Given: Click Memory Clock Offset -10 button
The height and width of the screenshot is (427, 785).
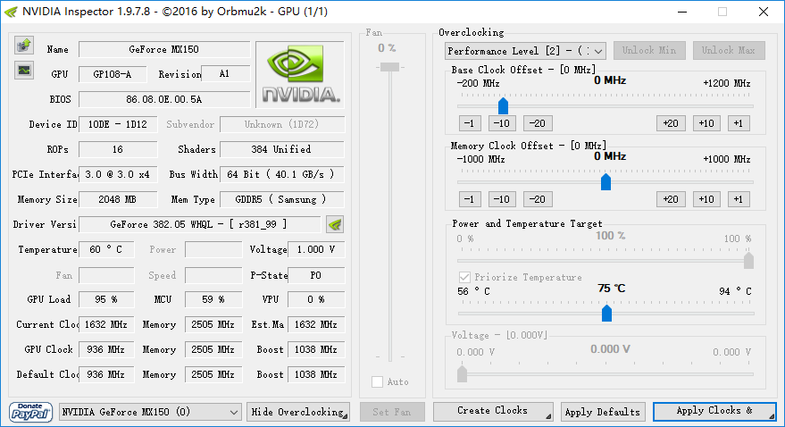Looking at the screenshot, I should click(x=502, y=199).
